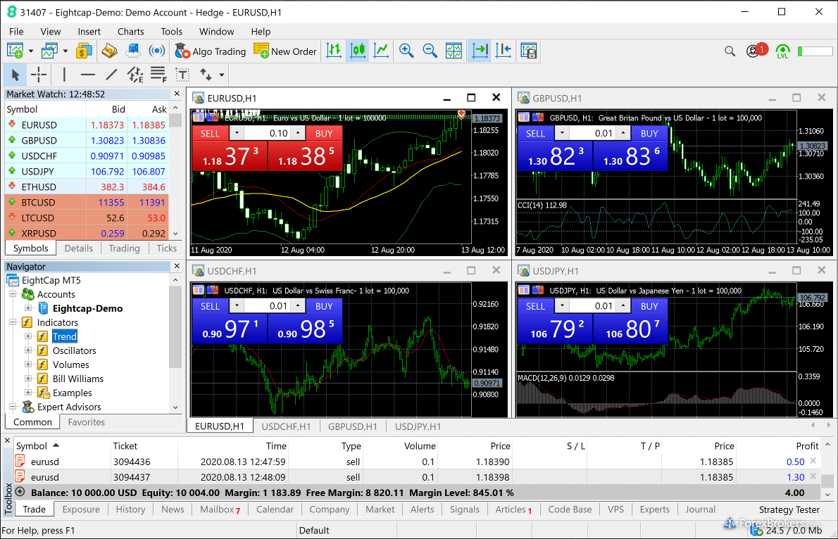The width and height of the screenshot is (838, 539).
Task: Switch to Ticks tab in Market Watch
Action: 166,248
